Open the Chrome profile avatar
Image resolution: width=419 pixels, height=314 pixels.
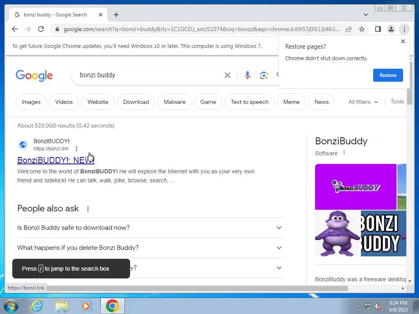(391, 29)
